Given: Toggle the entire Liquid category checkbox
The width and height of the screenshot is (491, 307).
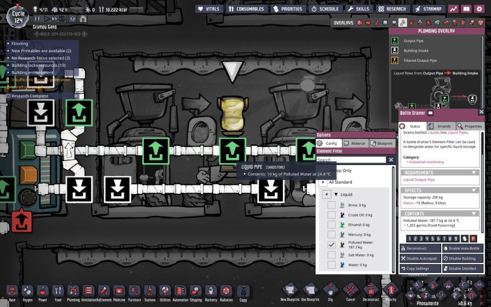Looking at the screenshot, I should [326, 195].
